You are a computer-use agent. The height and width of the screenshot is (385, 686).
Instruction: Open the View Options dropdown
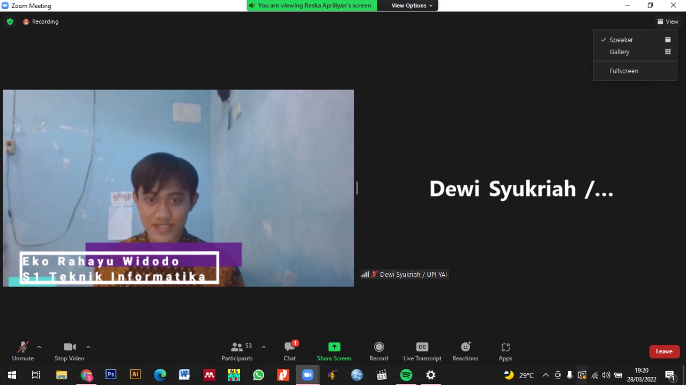click(412, 5)
